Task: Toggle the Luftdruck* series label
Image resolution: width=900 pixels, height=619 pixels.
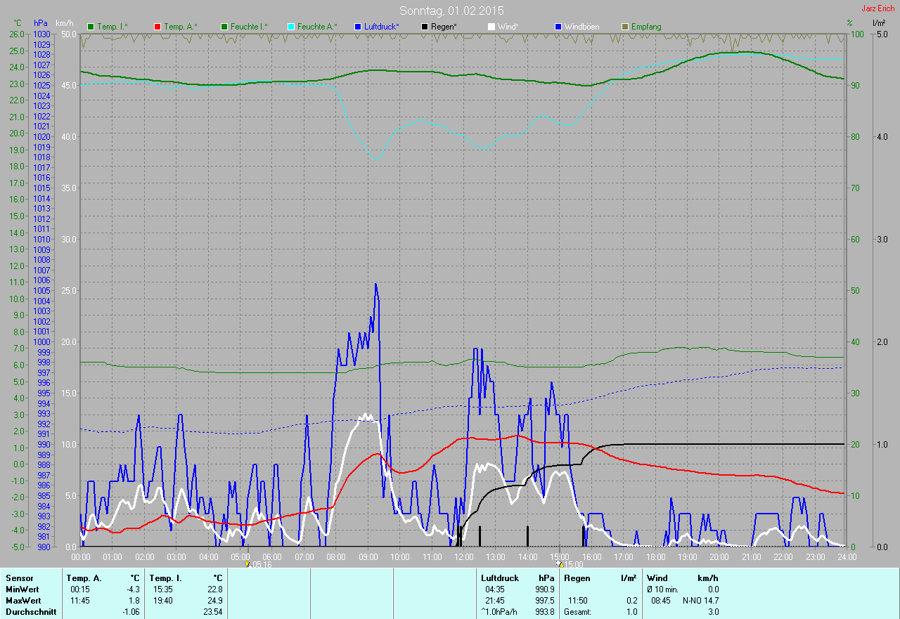Action: click(381, 27)
